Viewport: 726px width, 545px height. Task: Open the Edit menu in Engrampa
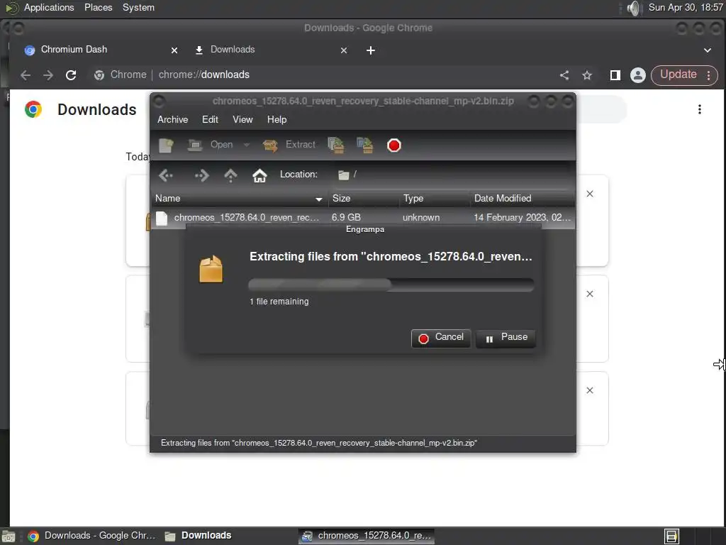point(210,119)
